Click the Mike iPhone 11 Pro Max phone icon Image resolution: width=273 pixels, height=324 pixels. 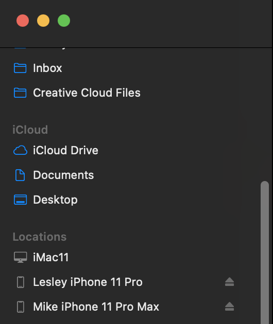click(20, 307)
